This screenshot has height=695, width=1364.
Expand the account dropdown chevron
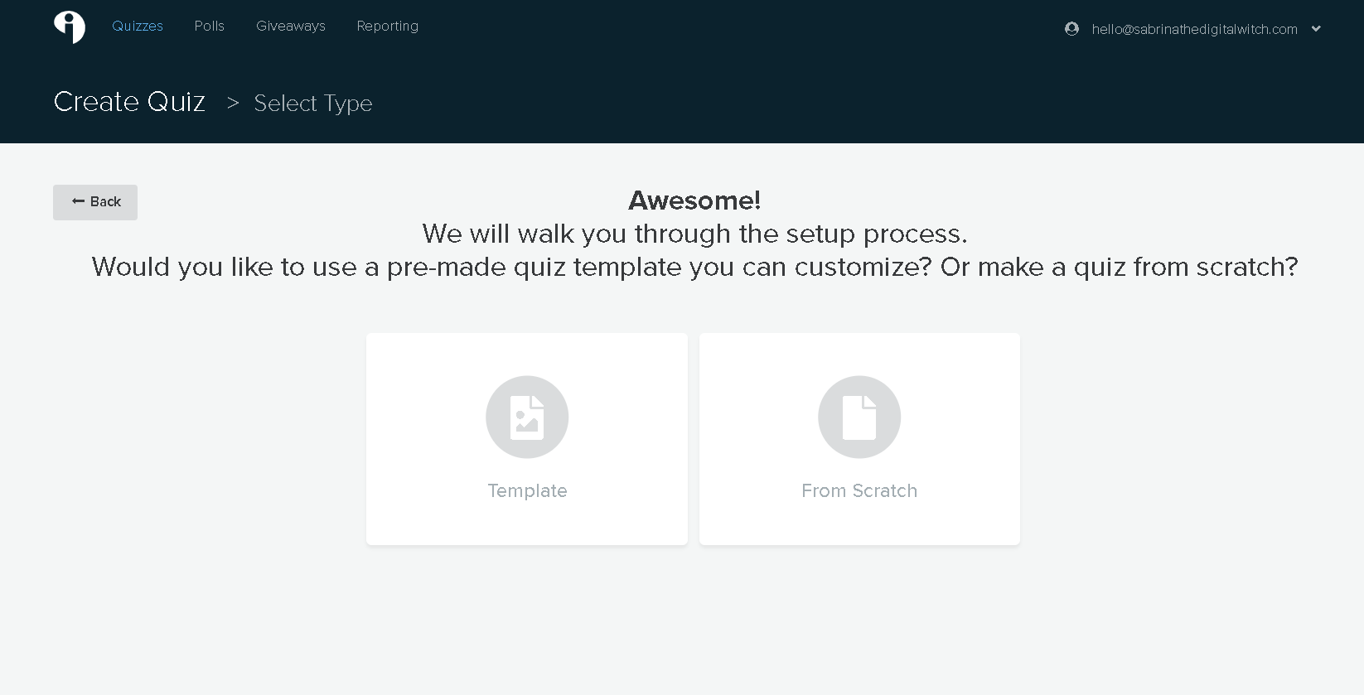click(x=1316, y=29)
